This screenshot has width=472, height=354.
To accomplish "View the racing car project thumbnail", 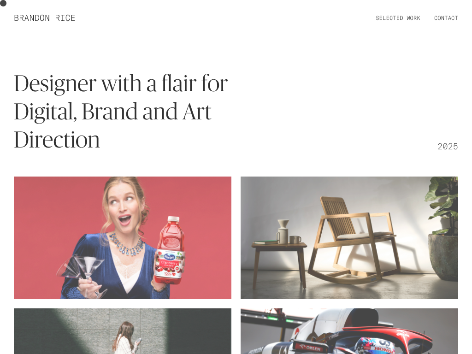I will point(349,331).
